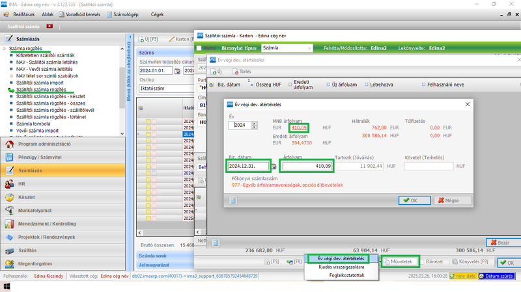Click the Árfolyam input field
The height and width of the screenshot is (292, 521).
pyautogui.click(x=307, y=166)
